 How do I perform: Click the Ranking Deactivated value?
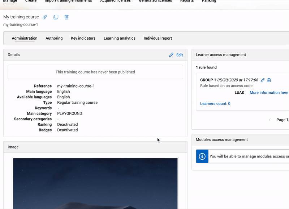[x=68, y=124]
